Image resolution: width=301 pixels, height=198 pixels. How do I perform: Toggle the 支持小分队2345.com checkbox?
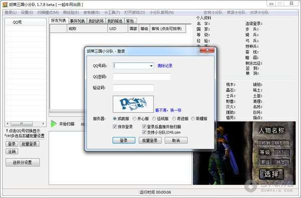(144, 132)
